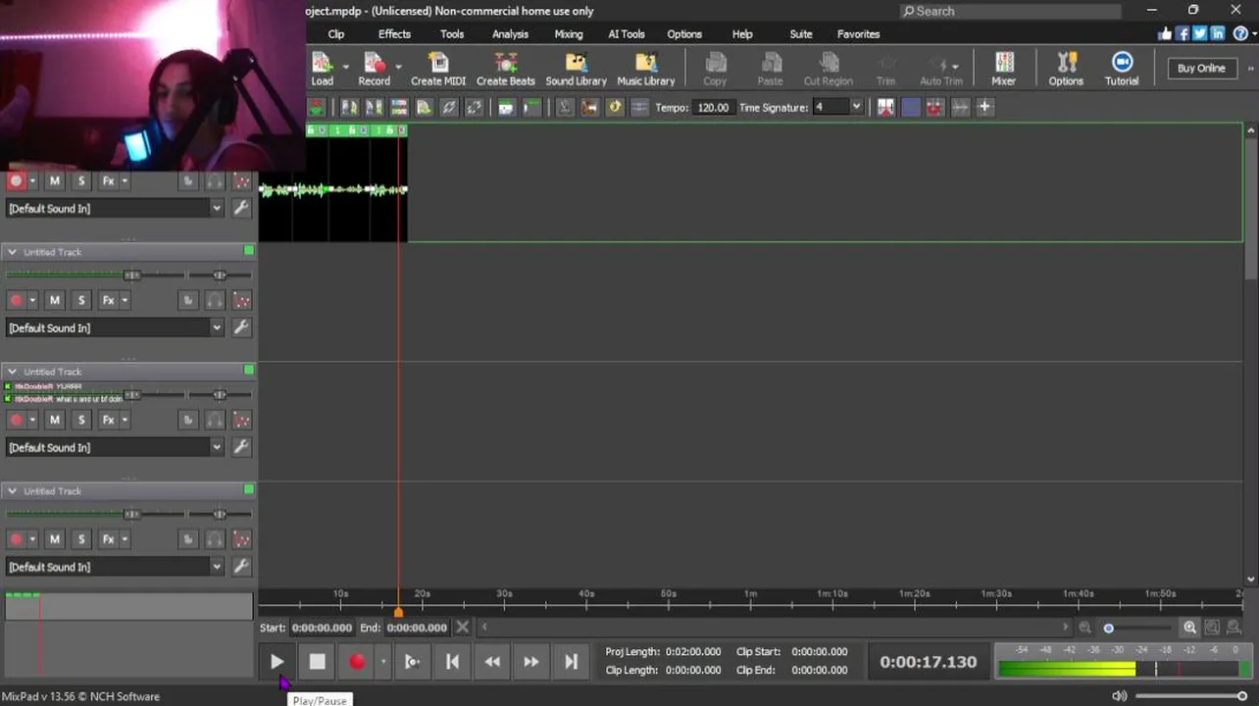
Task: Open the Suite tab
Action: coord(801,33)
